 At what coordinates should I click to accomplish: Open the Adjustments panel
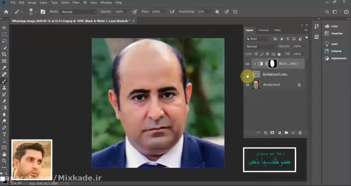pyautogui.click(x=338, y=58)
